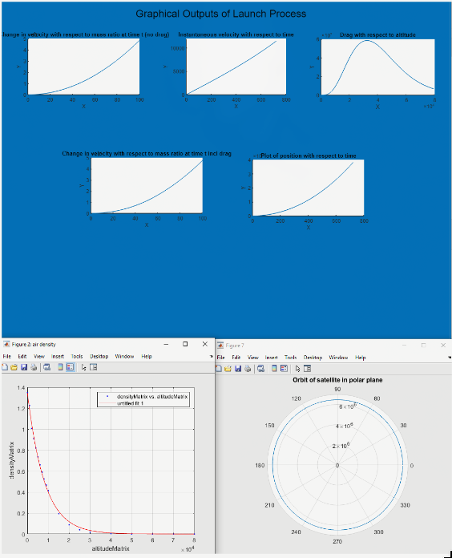This screenshot has width=452, height=558.
Task: Insert colorbar in Figure 2 air density
Action: [x=60, y=367]
